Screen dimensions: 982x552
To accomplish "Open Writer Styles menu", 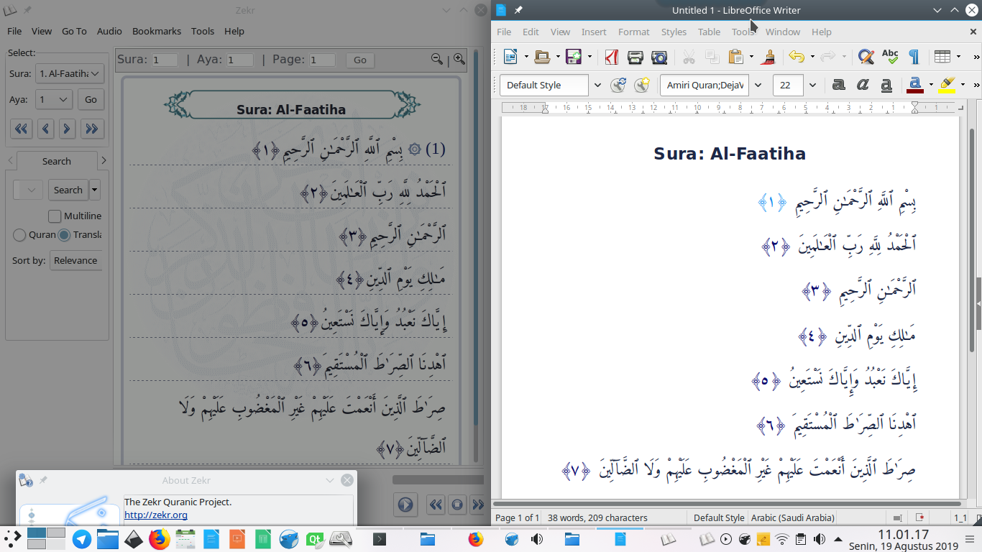I will pos(674,32).
